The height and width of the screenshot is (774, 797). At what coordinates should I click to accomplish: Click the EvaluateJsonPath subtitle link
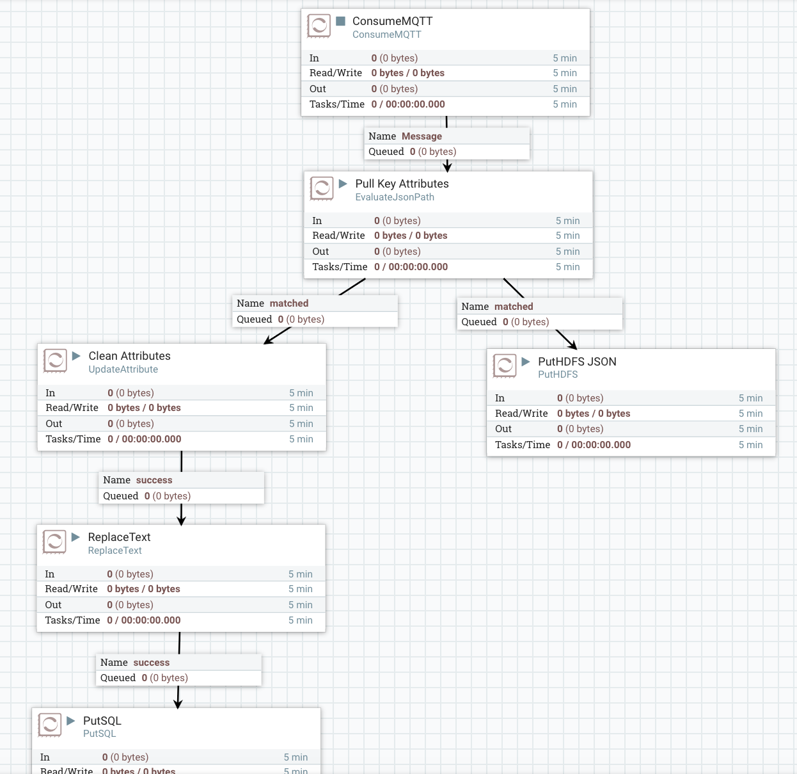pos(395,197)
